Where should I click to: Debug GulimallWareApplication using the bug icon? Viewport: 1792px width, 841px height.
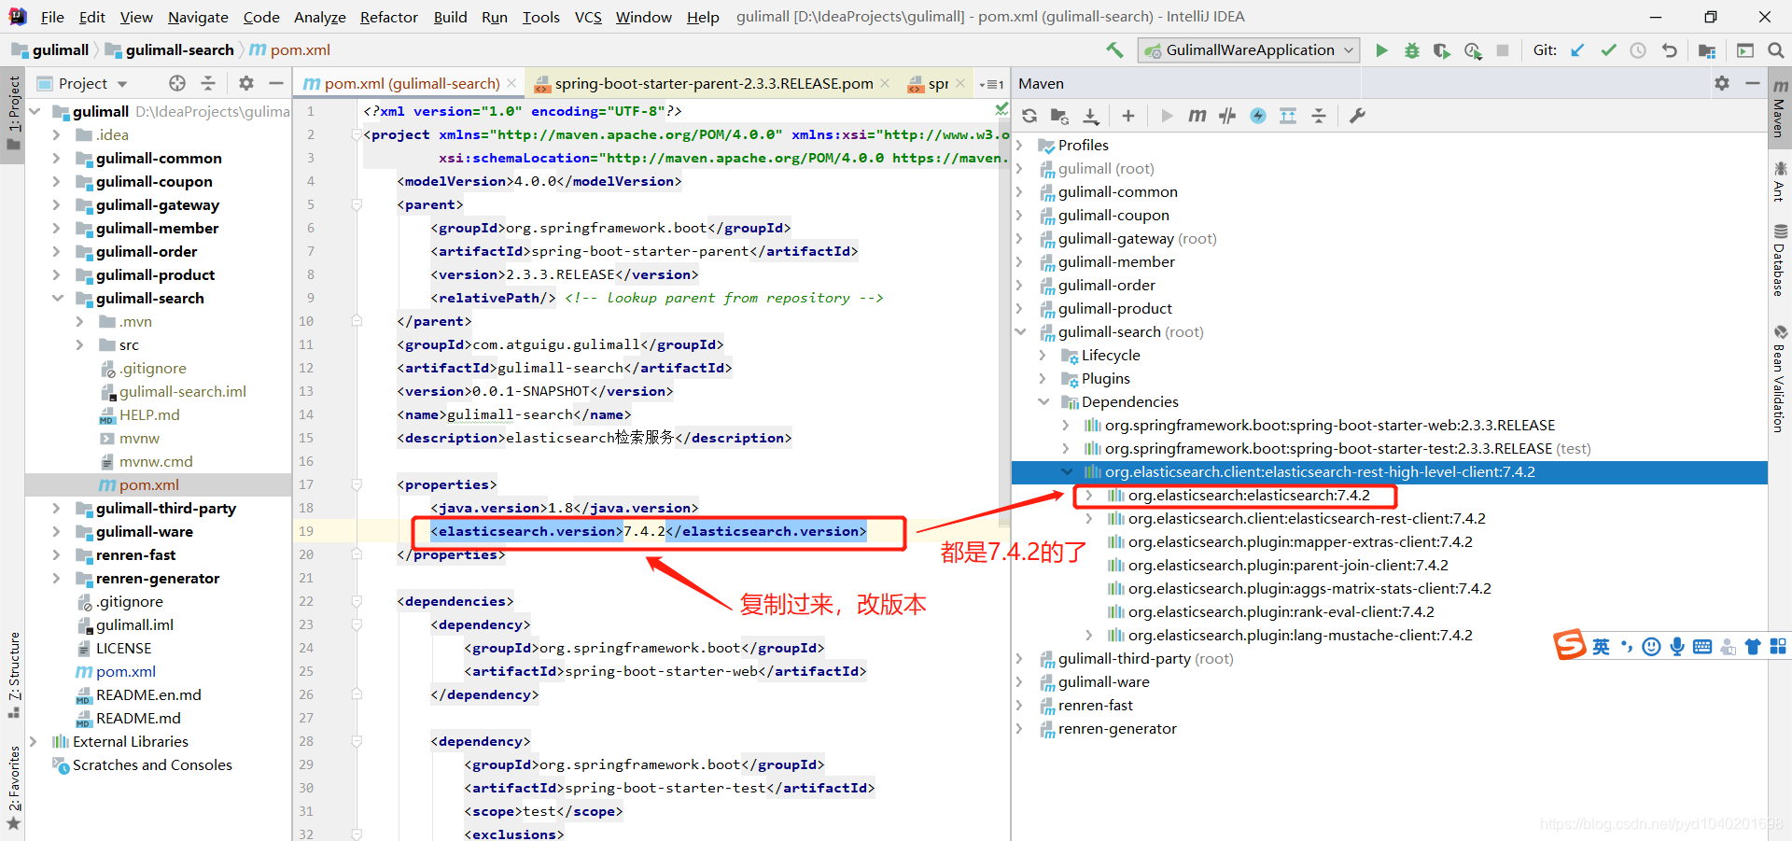coord(1412,49)
